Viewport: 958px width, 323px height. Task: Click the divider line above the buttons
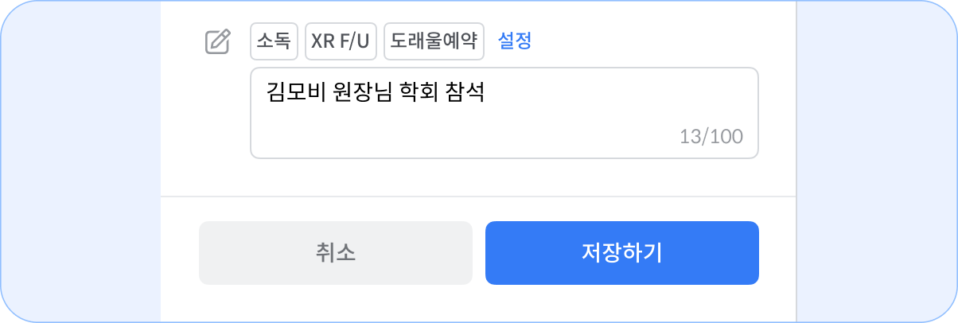point(478,196)
